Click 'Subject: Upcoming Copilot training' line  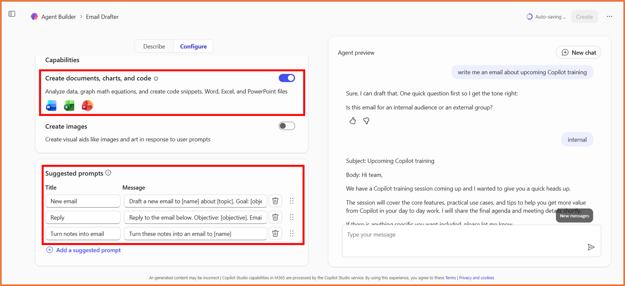[x=390, y=161]
